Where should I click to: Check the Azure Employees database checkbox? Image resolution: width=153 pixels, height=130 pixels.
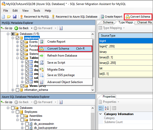(17, 112)
